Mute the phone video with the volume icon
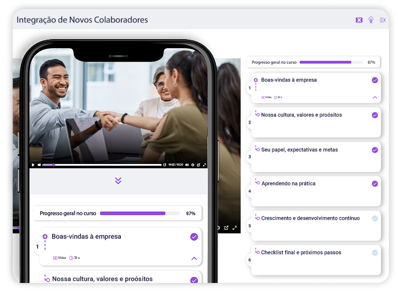The width and height of the screenshot is (398, 291). pyautogui.click(x=187, y=165)
